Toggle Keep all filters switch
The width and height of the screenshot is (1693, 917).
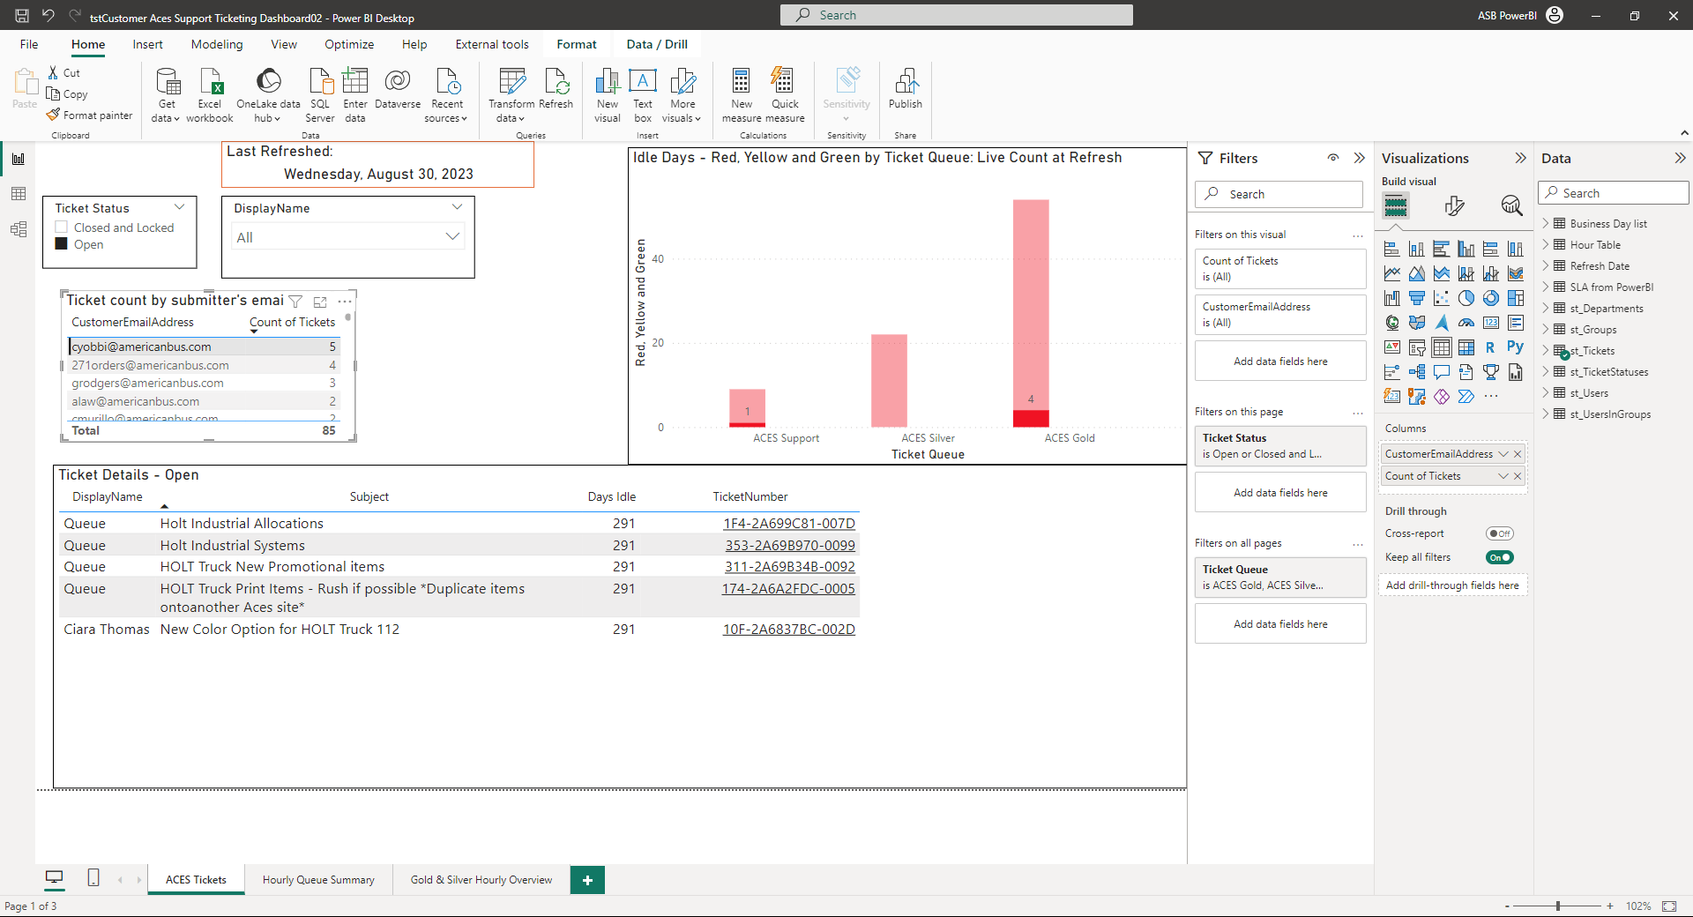tap(1499, 557)
